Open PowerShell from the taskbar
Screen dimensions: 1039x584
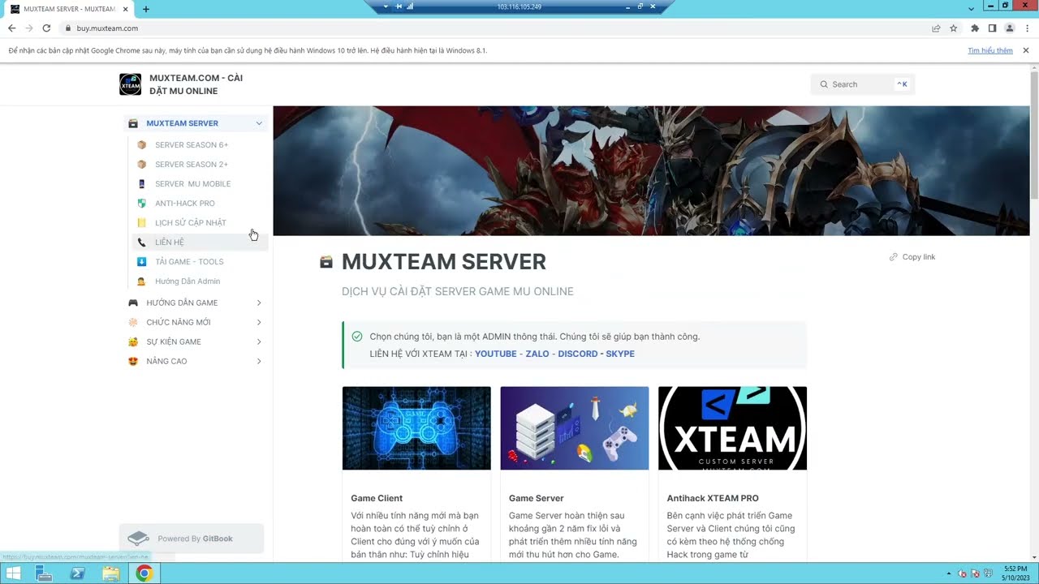(x=77, y=573)
